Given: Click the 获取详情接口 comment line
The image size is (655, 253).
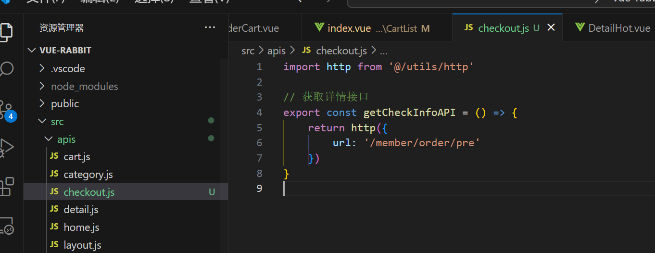Looking at the screenshot, I should point(326,97).
